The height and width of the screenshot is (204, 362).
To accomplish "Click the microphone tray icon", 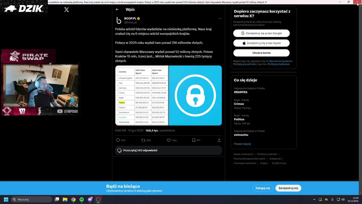I will (x=332, y=199).
